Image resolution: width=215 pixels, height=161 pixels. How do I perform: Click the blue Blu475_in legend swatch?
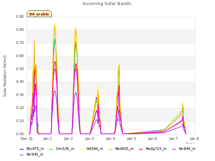[x=21, y=149]
